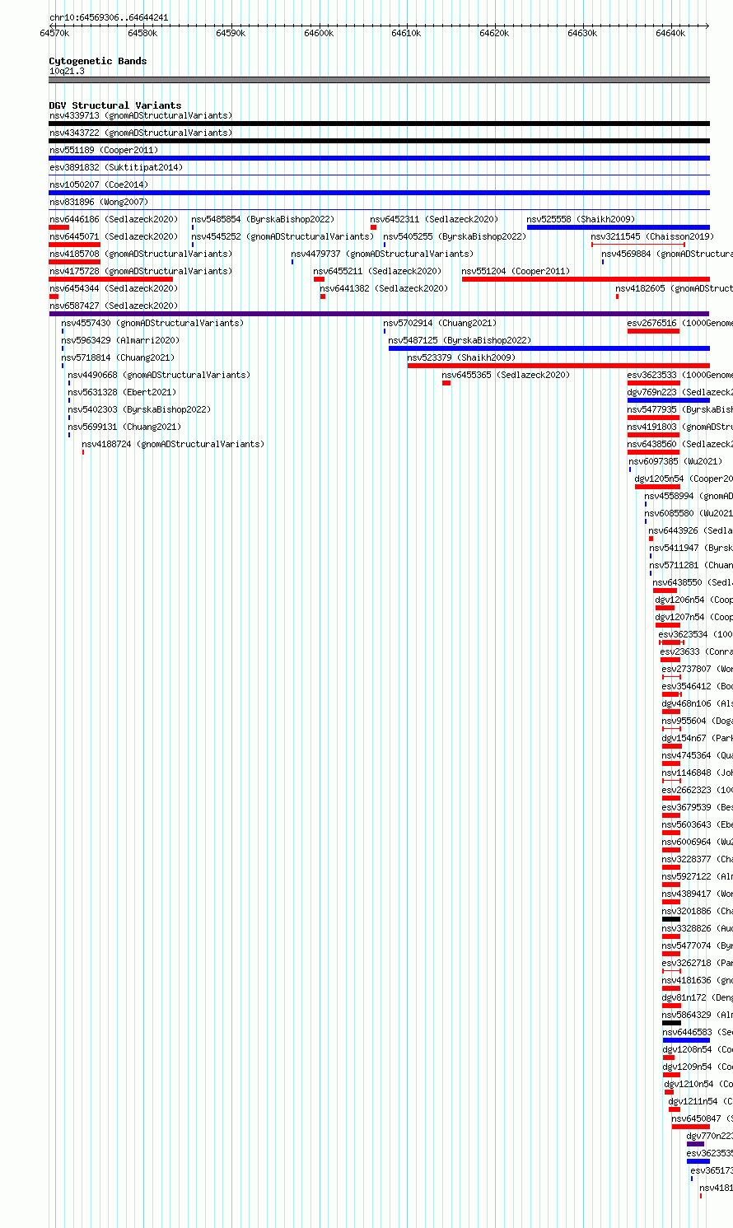This screenshot has width=733, height=1228.
Task: Select the dgv1211n54 variant label
Action: 701,1101
